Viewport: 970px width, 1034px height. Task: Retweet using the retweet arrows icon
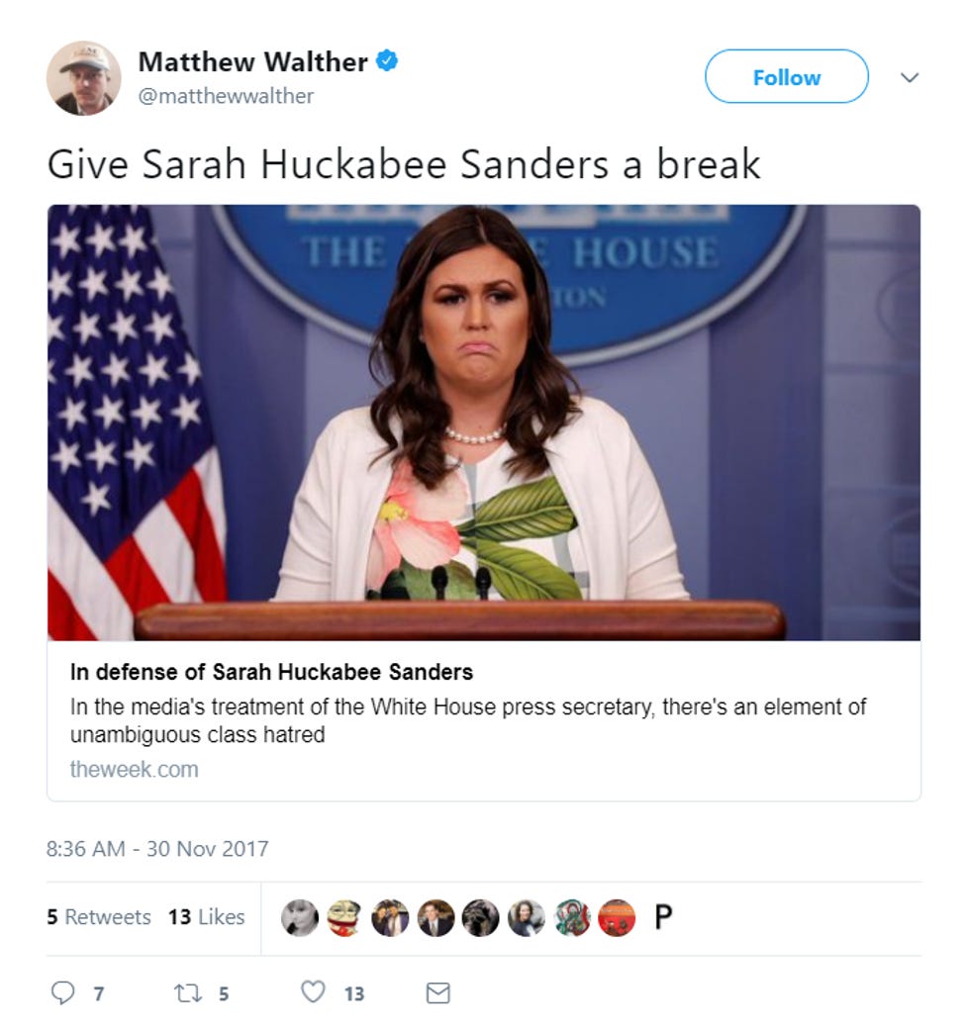point(187,993)
